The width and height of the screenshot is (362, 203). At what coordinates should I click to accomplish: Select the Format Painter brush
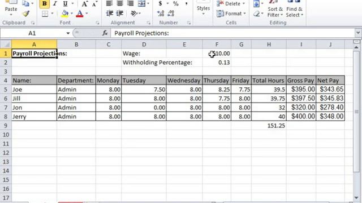tap(26, 14)
